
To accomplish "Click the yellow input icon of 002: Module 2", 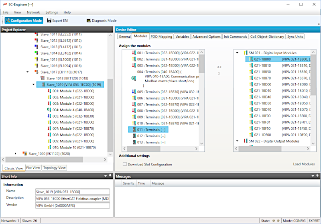I will pyautogui.click(x=49, y=97).
